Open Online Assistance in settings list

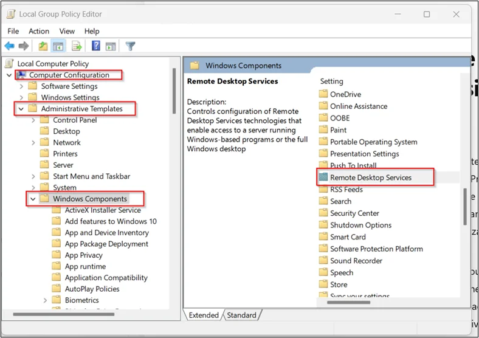[359, 106]
